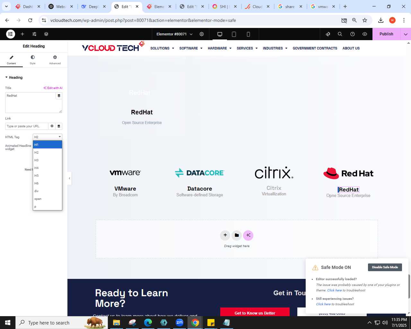The width and height of the screenshot is (411, 329).
Task: Select the Citrix logo image
Action: (274, 173)
